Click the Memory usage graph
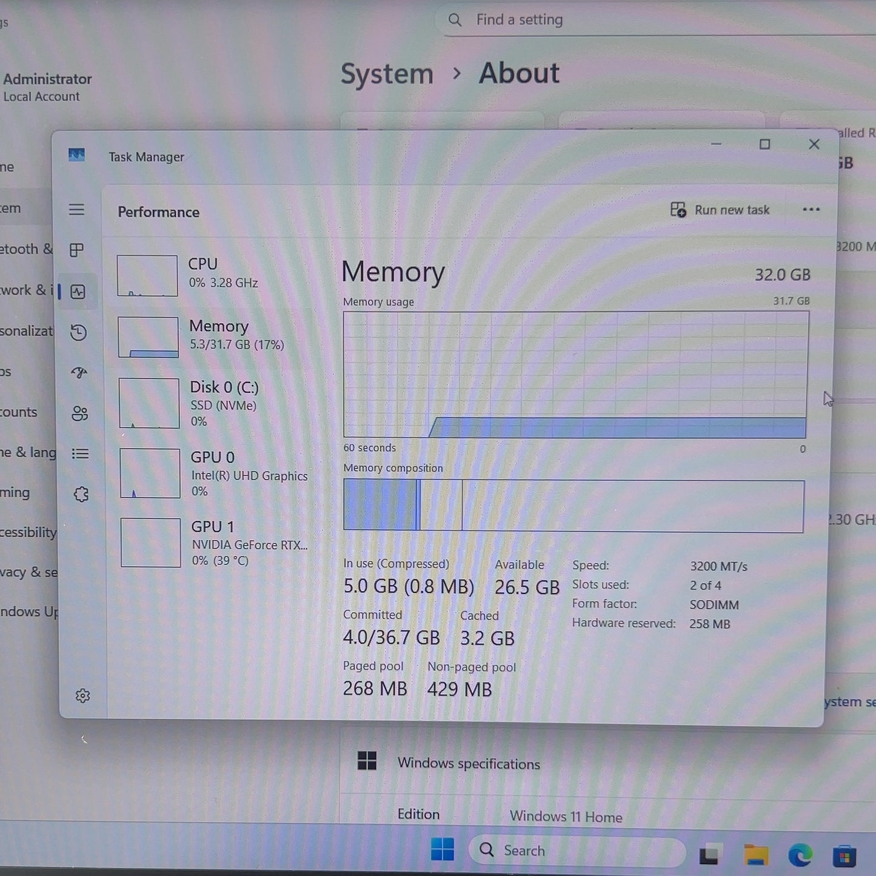876x876 pixels. coord(575,375)
